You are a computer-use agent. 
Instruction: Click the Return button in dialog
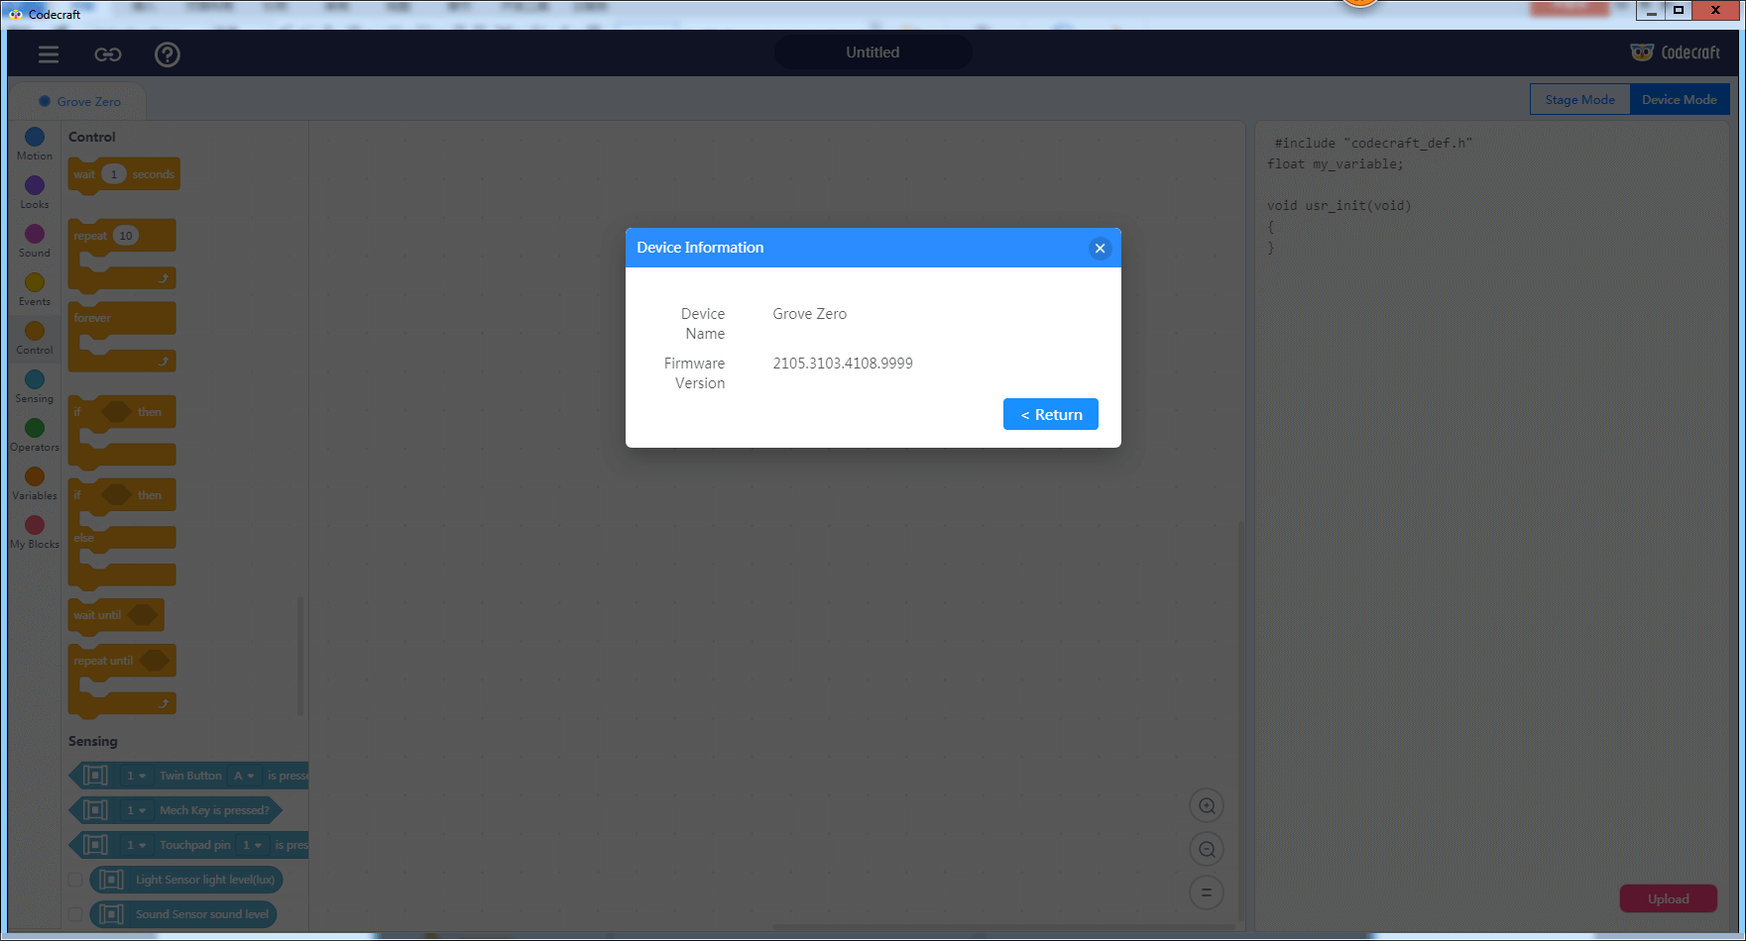click(x=1051, y=414)
